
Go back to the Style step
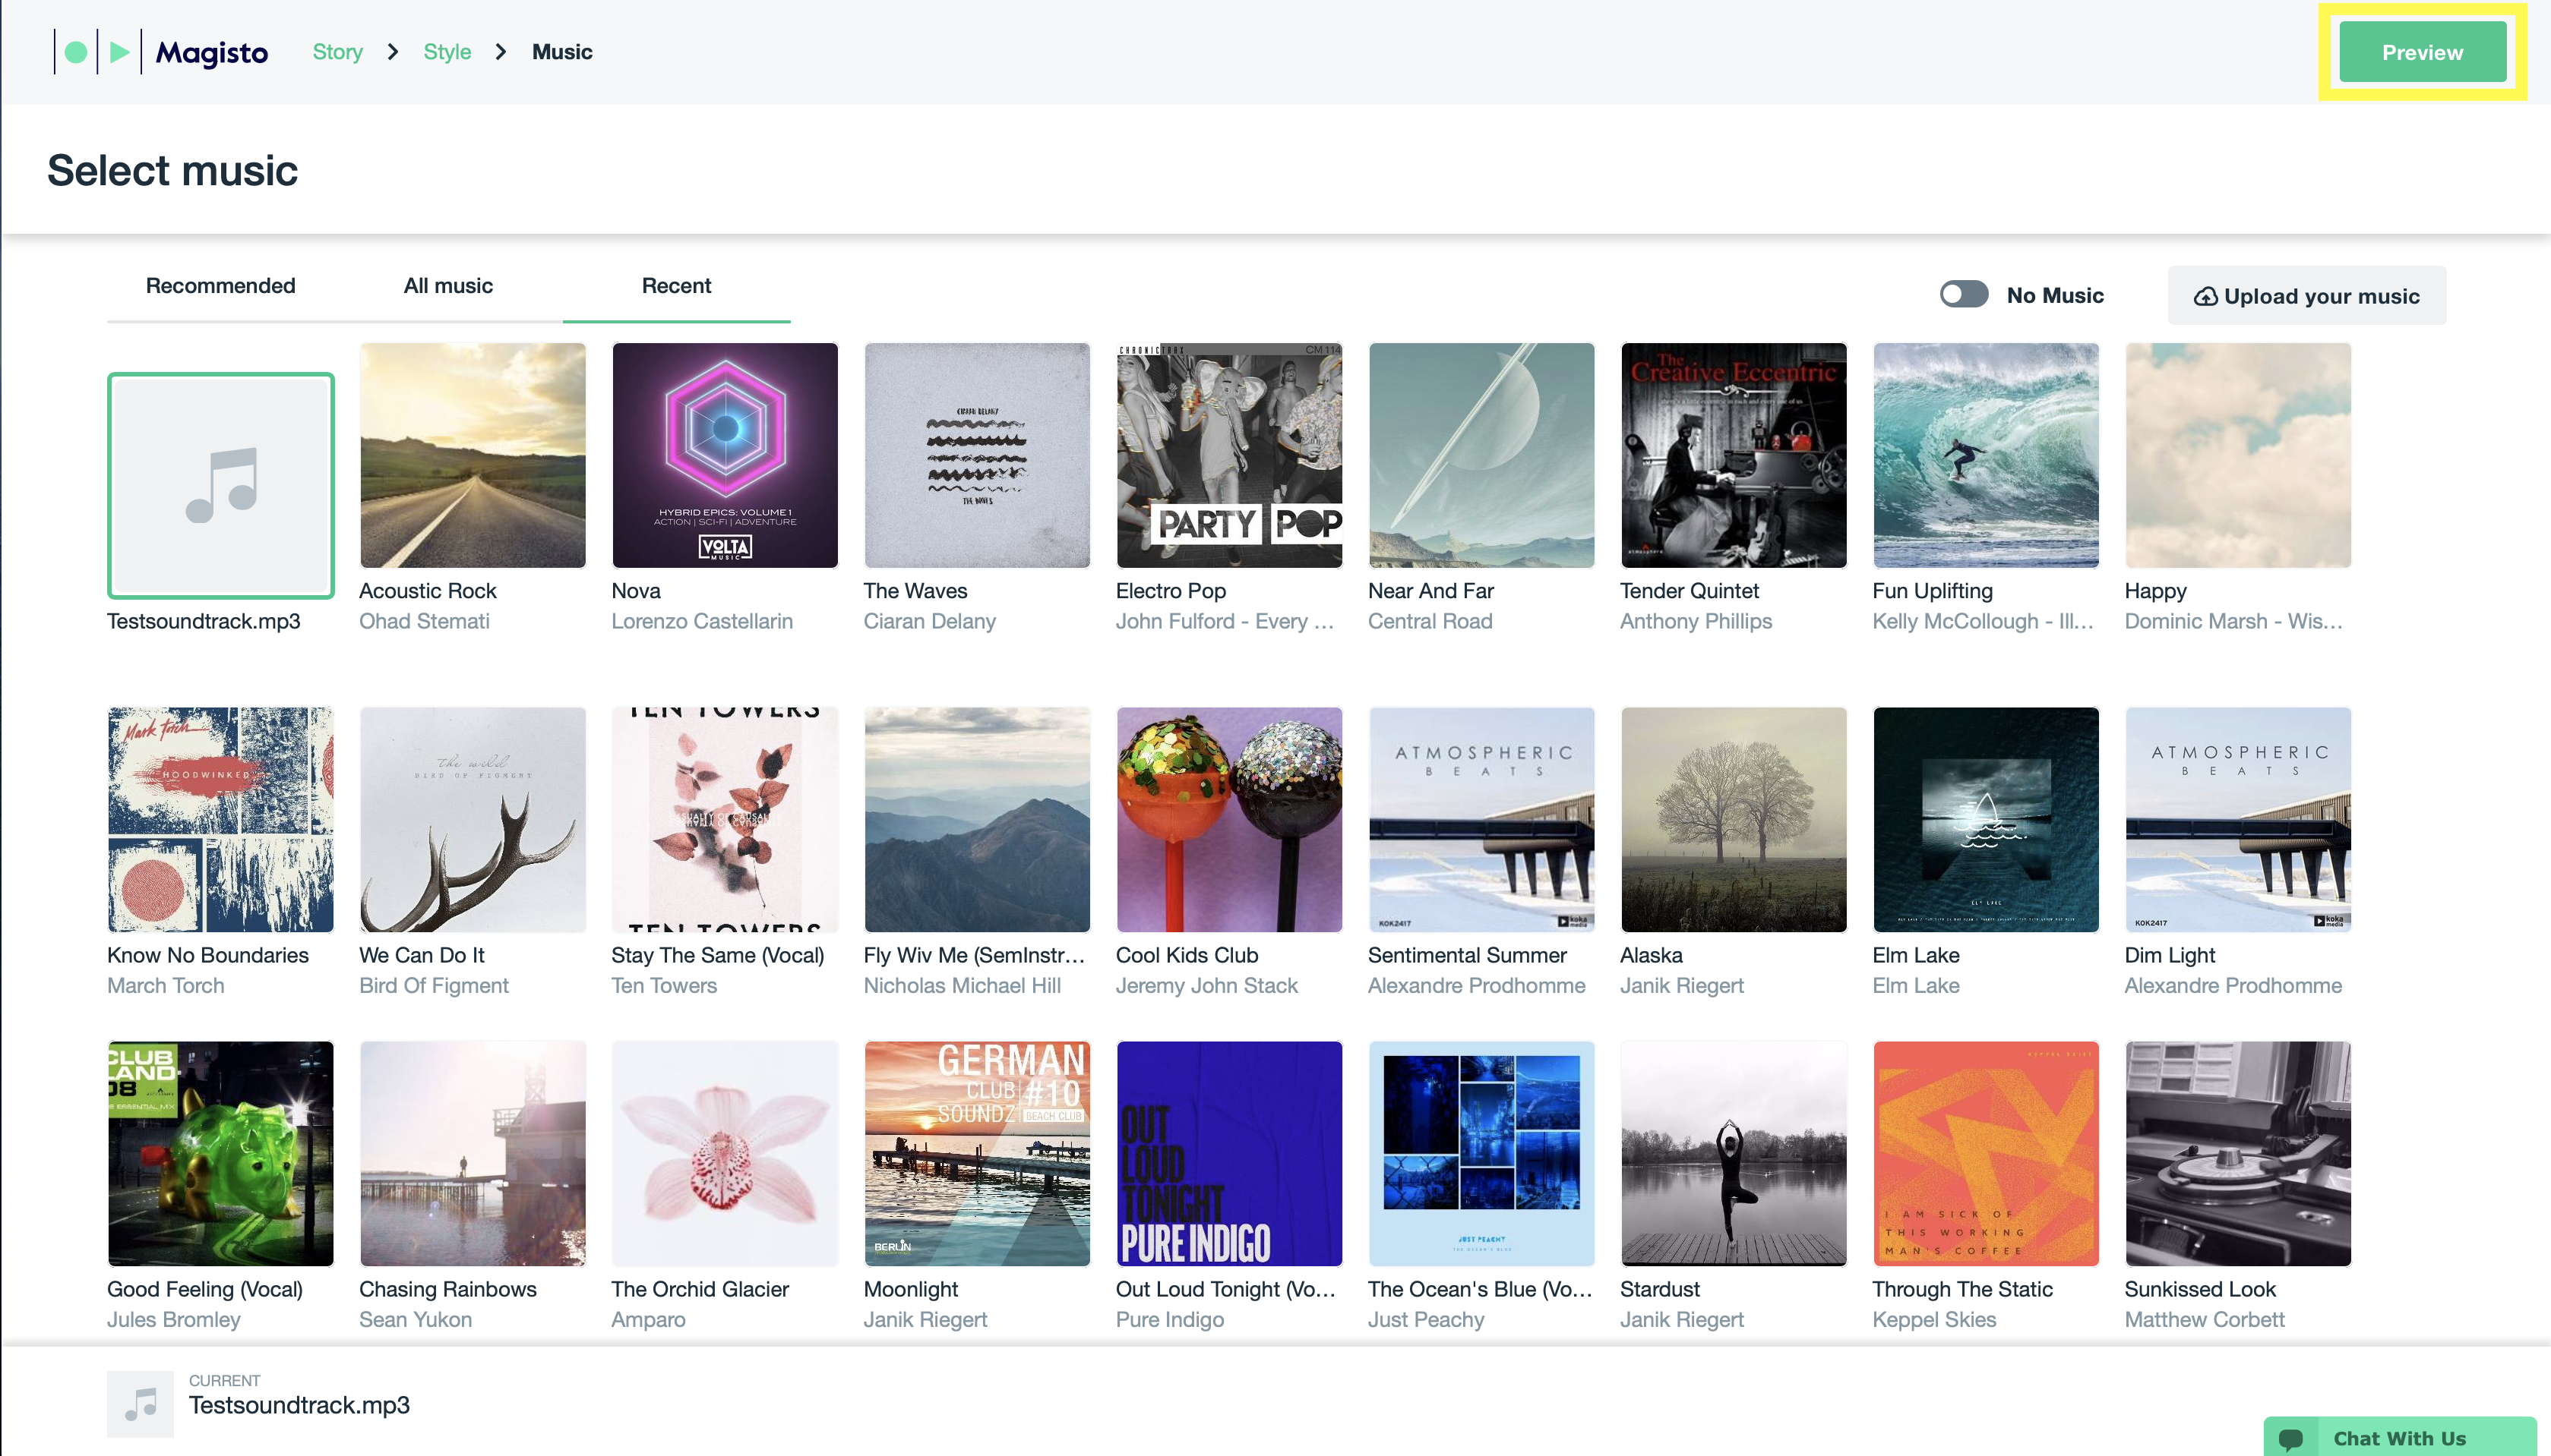(446, 52)
